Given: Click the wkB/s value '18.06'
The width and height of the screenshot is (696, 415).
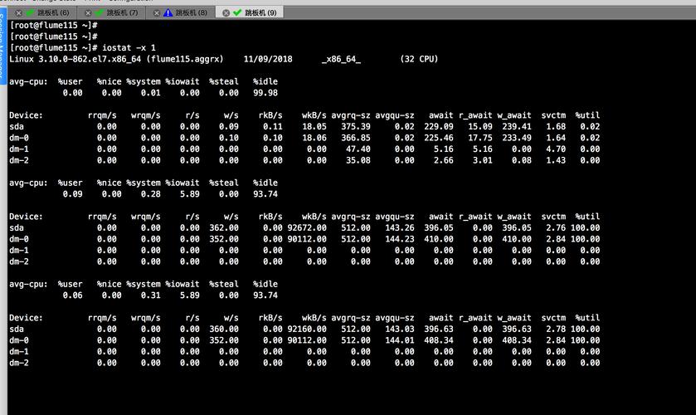Looking at the screenshot, I should point(314,138).
